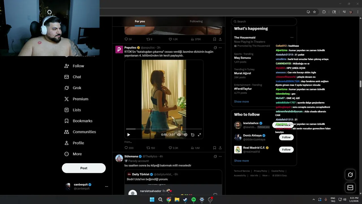Switch to the For you tab
The image size is (362, 204).
click(140, 21)
